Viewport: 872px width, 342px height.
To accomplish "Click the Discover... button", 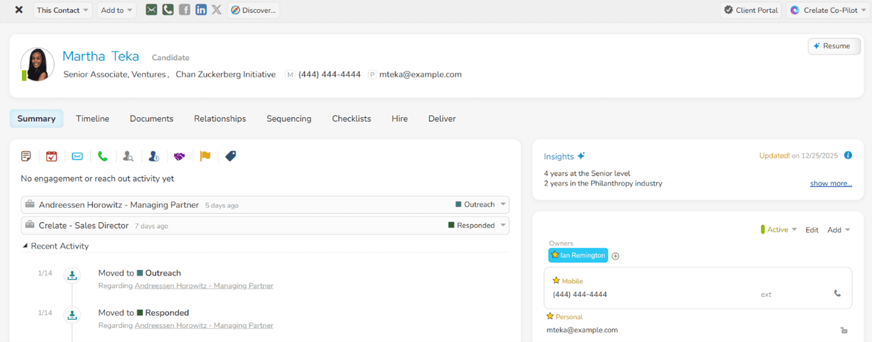I will click(x=254, y=10).
